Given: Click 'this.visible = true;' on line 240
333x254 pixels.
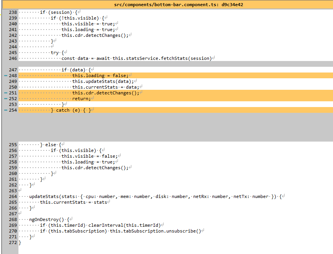Looking at the screenshot, I should (x=88, y=24).
